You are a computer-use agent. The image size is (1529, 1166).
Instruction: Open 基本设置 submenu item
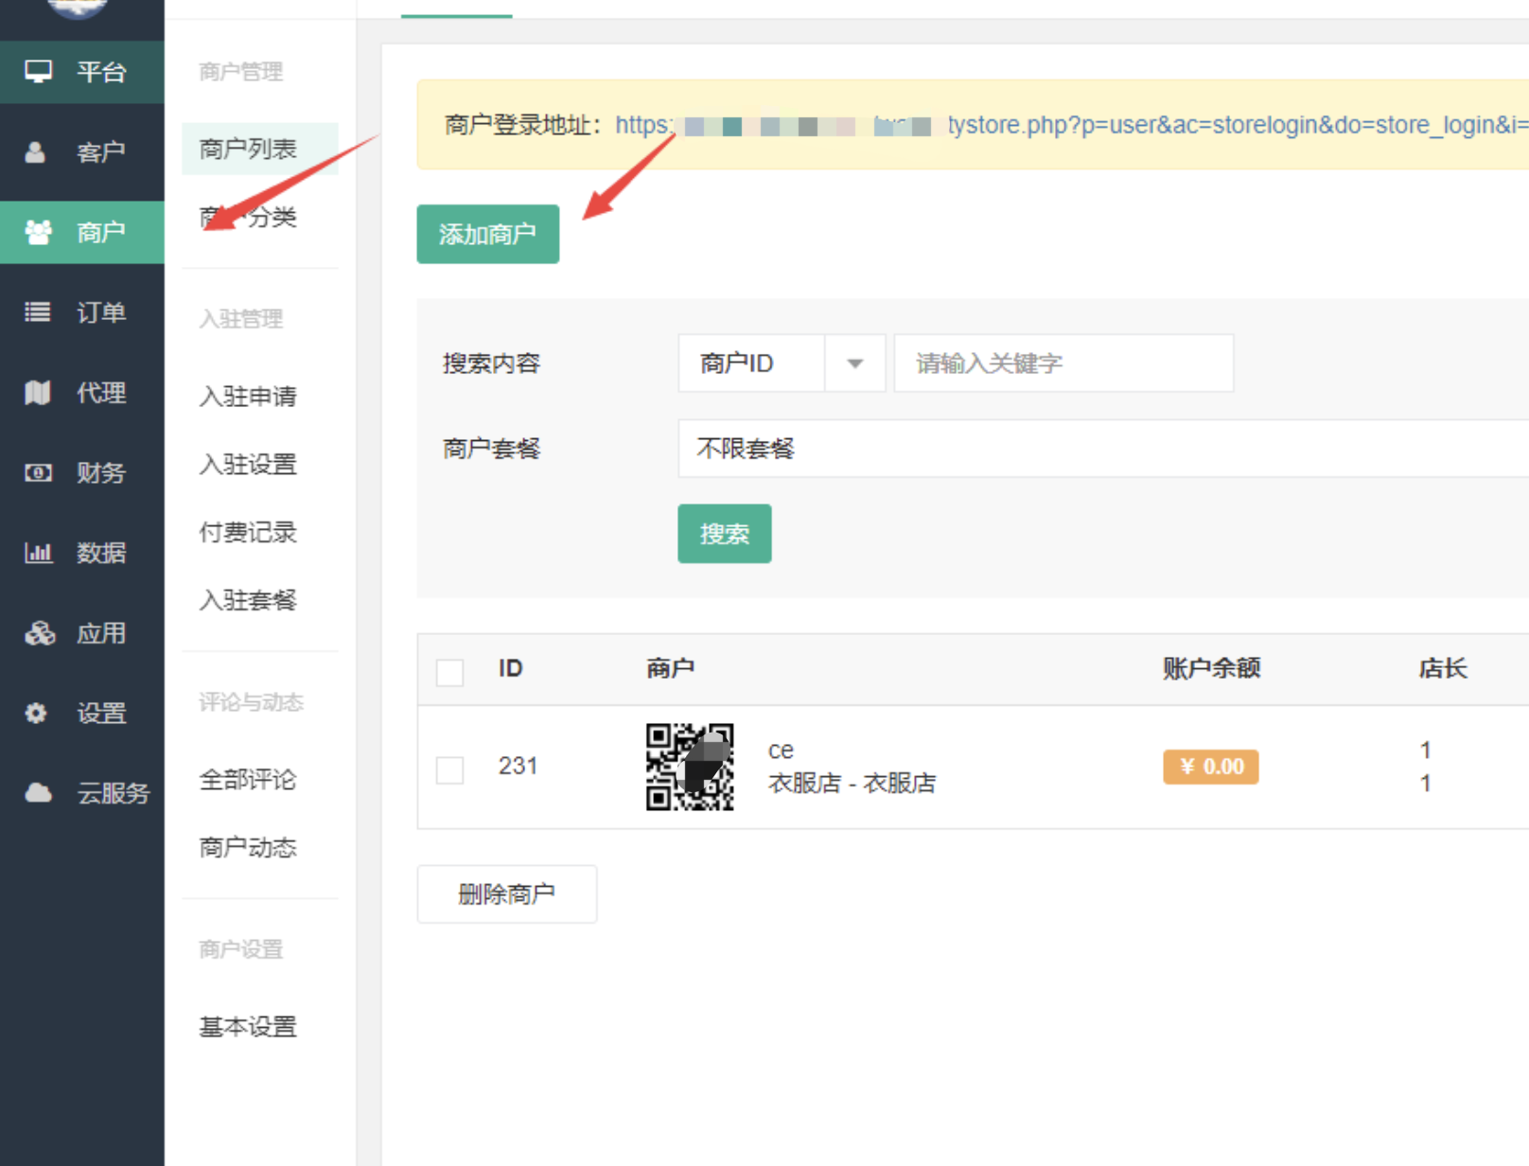tap(248, 1027)
